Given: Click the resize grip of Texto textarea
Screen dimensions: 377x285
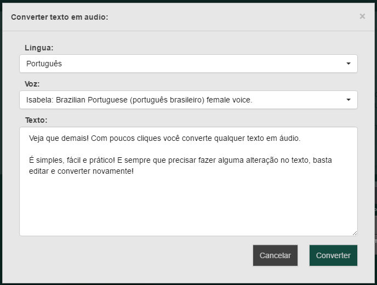Looking at the screenshot, I should click(355, 233).
